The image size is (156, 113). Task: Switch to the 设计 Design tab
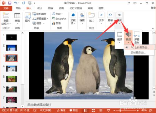click(x=40, y=8)
